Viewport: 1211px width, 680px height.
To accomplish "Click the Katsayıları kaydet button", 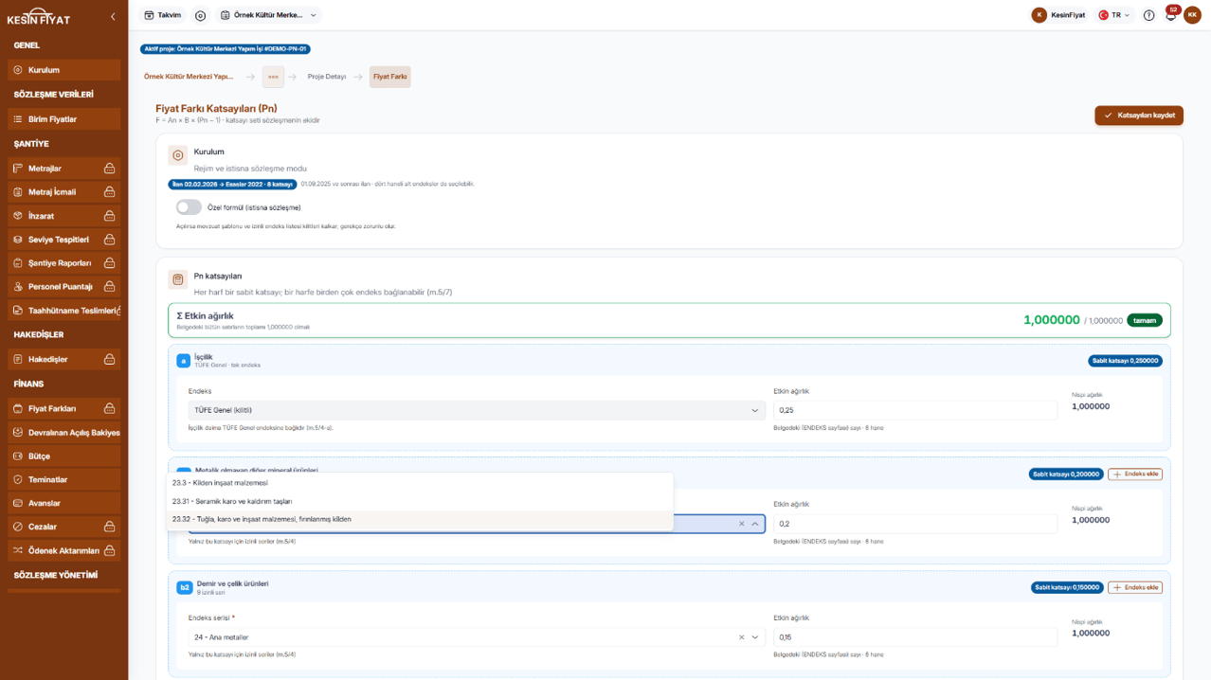I will coord(1138,116).
